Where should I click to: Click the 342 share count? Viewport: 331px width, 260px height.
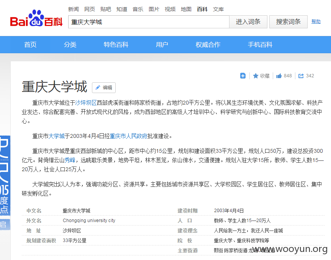[x=310, y=76]
